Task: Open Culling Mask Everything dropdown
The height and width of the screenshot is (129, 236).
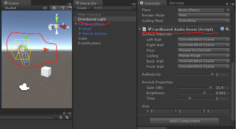Action: [x=204, y=21]
